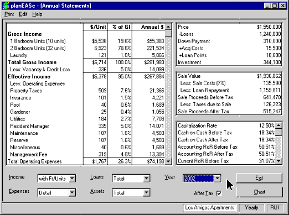Click the Exit button
Image resolution: width=289 pixels, height=215 pixels.
[x=259, y=178]
